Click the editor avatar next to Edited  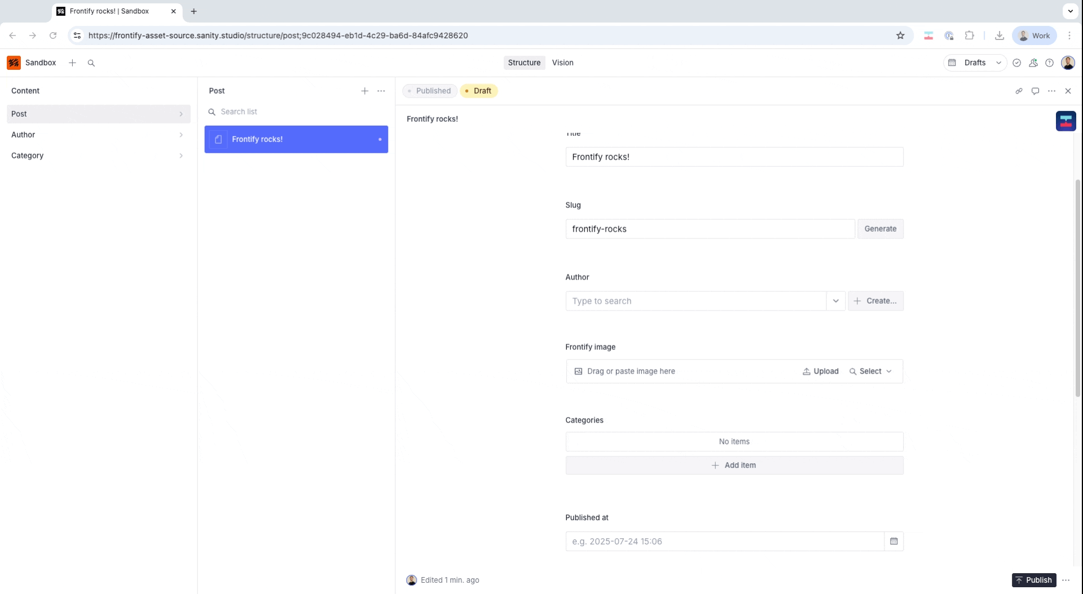[x=412, y=580]
